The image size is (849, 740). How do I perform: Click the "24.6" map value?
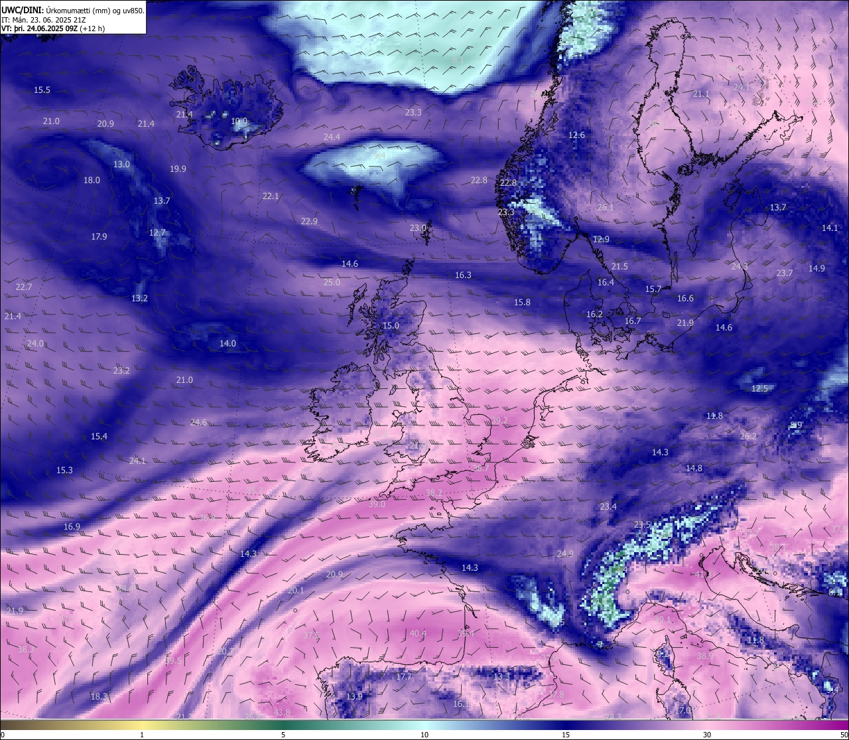tap(198, 422)
